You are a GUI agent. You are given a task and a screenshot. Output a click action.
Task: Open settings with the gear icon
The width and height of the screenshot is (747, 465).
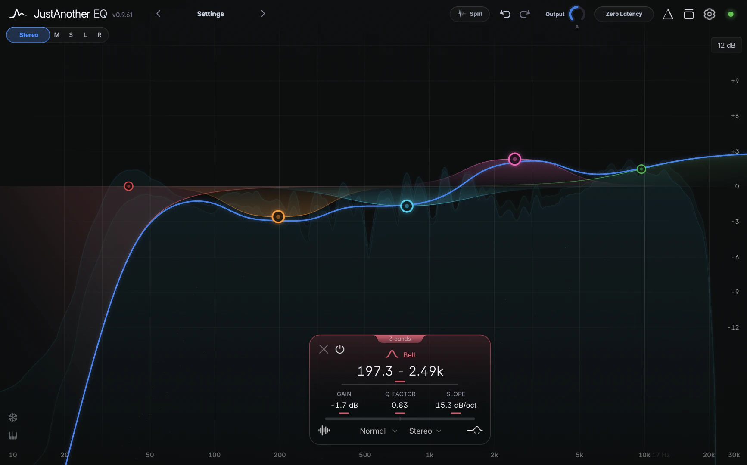[709, 14]
